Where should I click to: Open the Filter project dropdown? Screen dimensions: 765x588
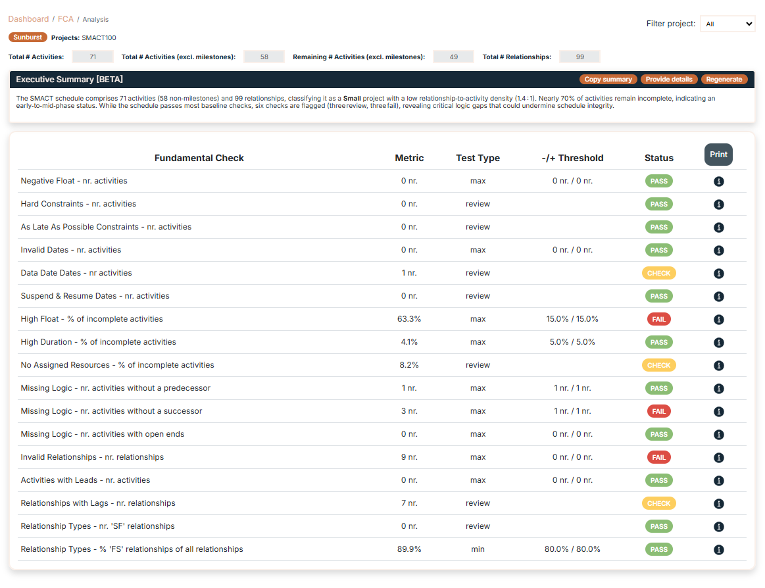(727, 23)
